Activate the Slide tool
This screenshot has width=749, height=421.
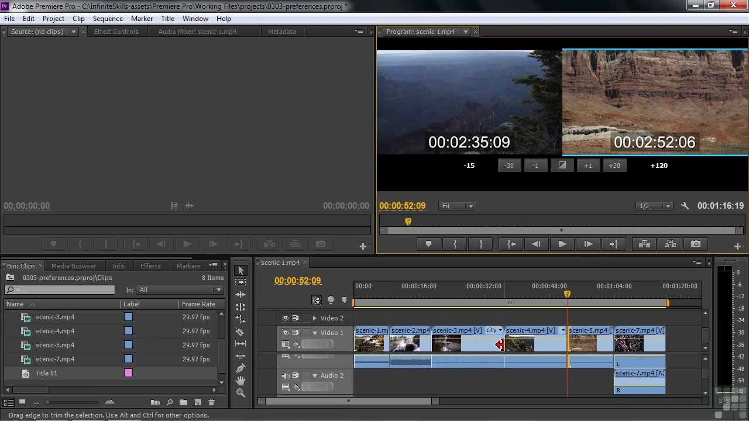pyautogui.click(x=240, y=356)
